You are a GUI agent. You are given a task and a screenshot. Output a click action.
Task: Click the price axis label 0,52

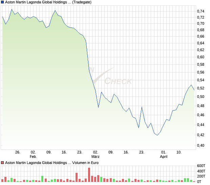click(x=201, y=88)
